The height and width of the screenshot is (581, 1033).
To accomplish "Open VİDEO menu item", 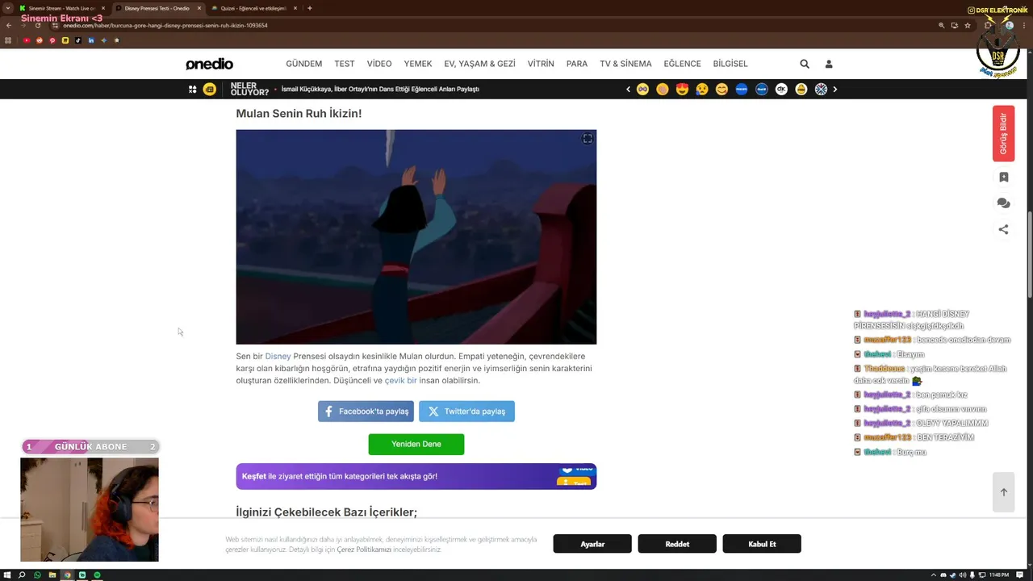I will point(379,64).
